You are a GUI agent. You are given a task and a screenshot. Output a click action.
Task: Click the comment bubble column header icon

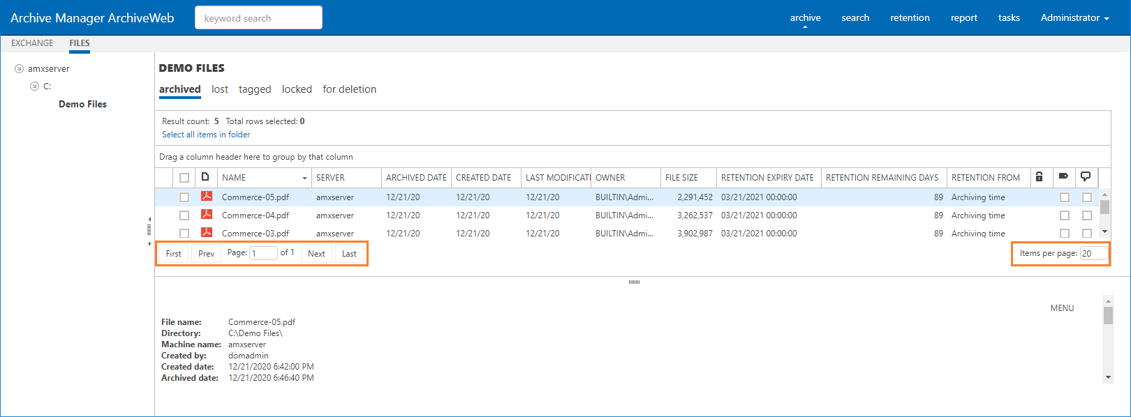pos(1086,177)
